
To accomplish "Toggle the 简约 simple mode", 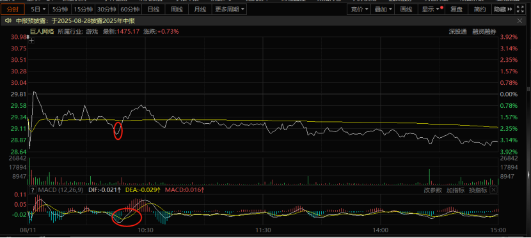I will [480, 10].
